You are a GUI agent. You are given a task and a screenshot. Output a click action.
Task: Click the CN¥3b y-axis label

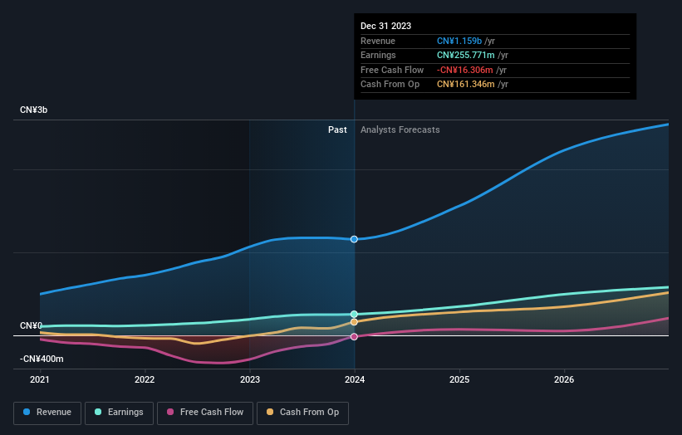33,110
